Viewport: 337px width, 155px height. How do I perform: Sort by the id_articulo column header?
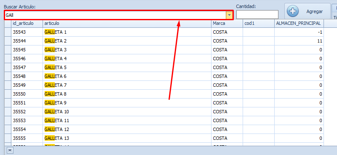pos(27,23)
